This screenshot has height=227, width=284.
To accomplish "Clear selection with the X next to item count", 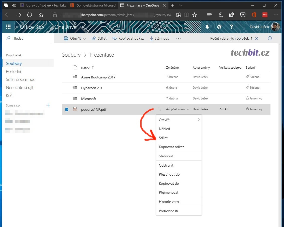I will [256, 39].
